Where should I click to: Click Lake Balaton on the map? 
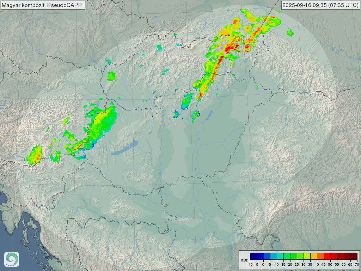click(x=124, y=149)
